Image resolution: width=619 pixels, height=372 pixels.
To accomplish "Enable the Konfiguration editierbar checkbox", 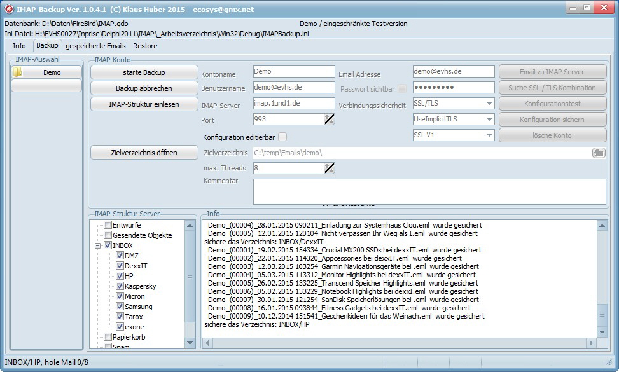I will pos(282,137).
